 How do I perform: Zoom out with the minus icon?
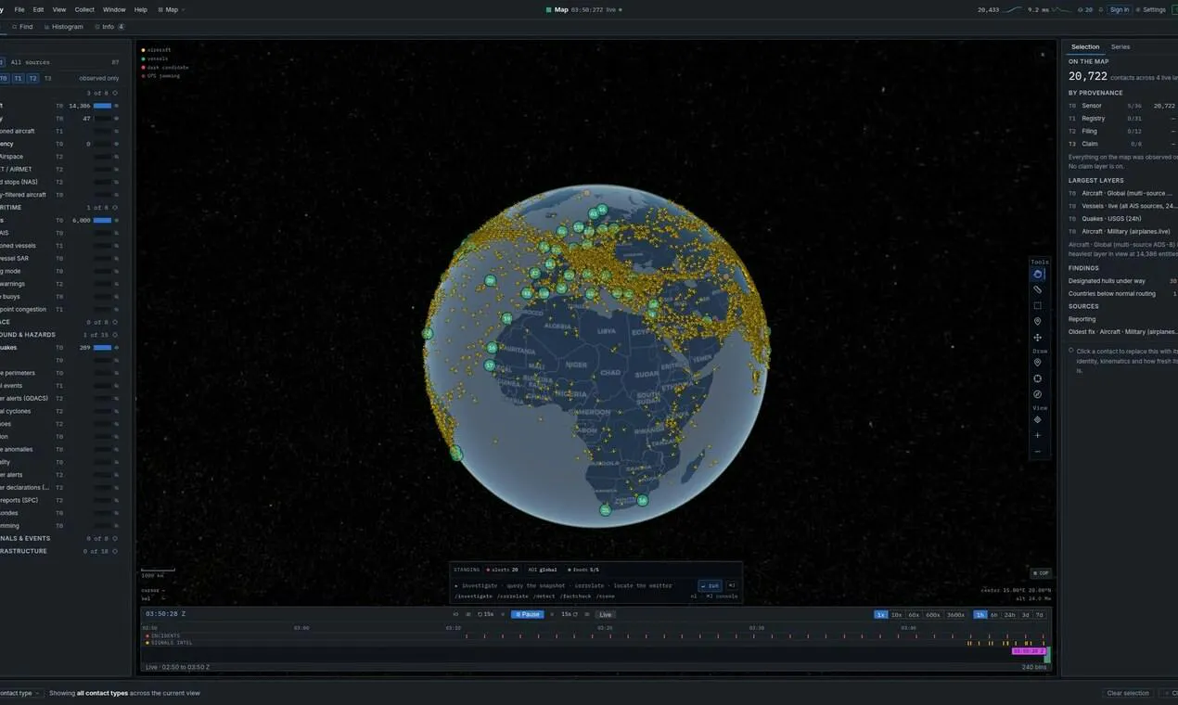point(1038,452)
